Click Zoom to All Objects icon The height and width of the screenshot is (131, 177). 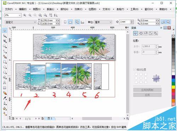click(x=40, y=15)
